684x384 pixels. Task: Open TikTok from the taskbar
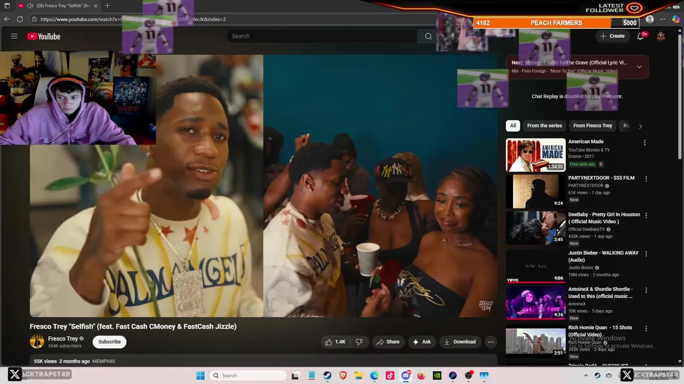click(x=390, y=375)
